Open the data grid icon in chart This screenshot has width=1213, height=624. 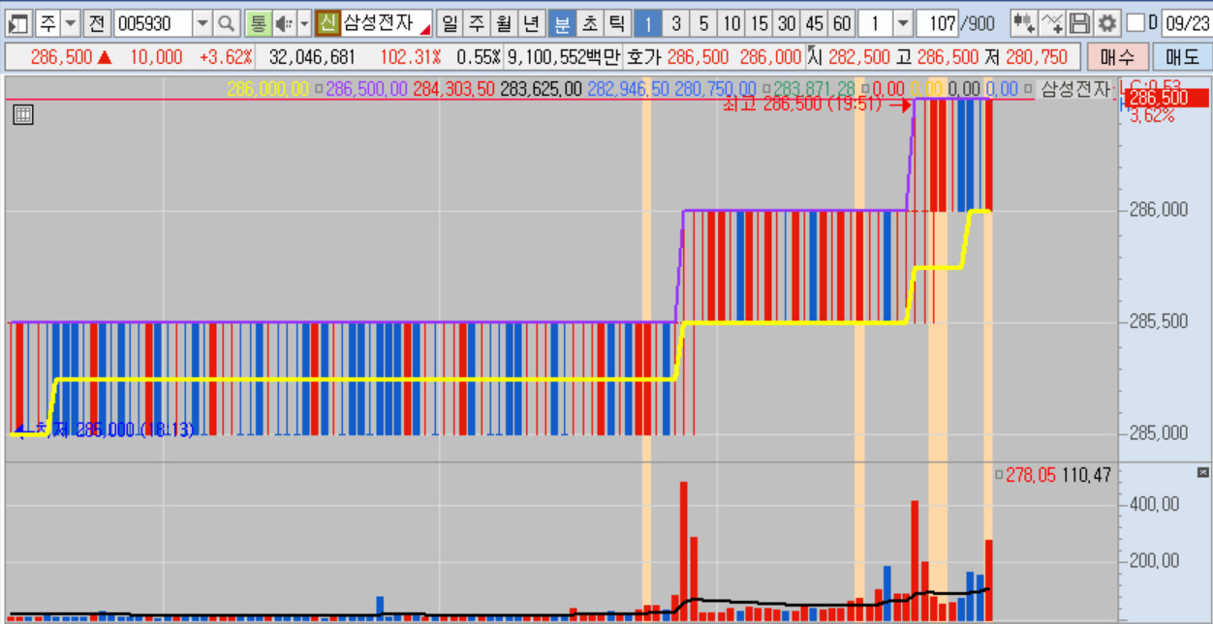click(23, 115)
